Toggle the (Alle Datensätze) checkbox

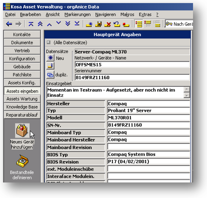coord(48,42)
